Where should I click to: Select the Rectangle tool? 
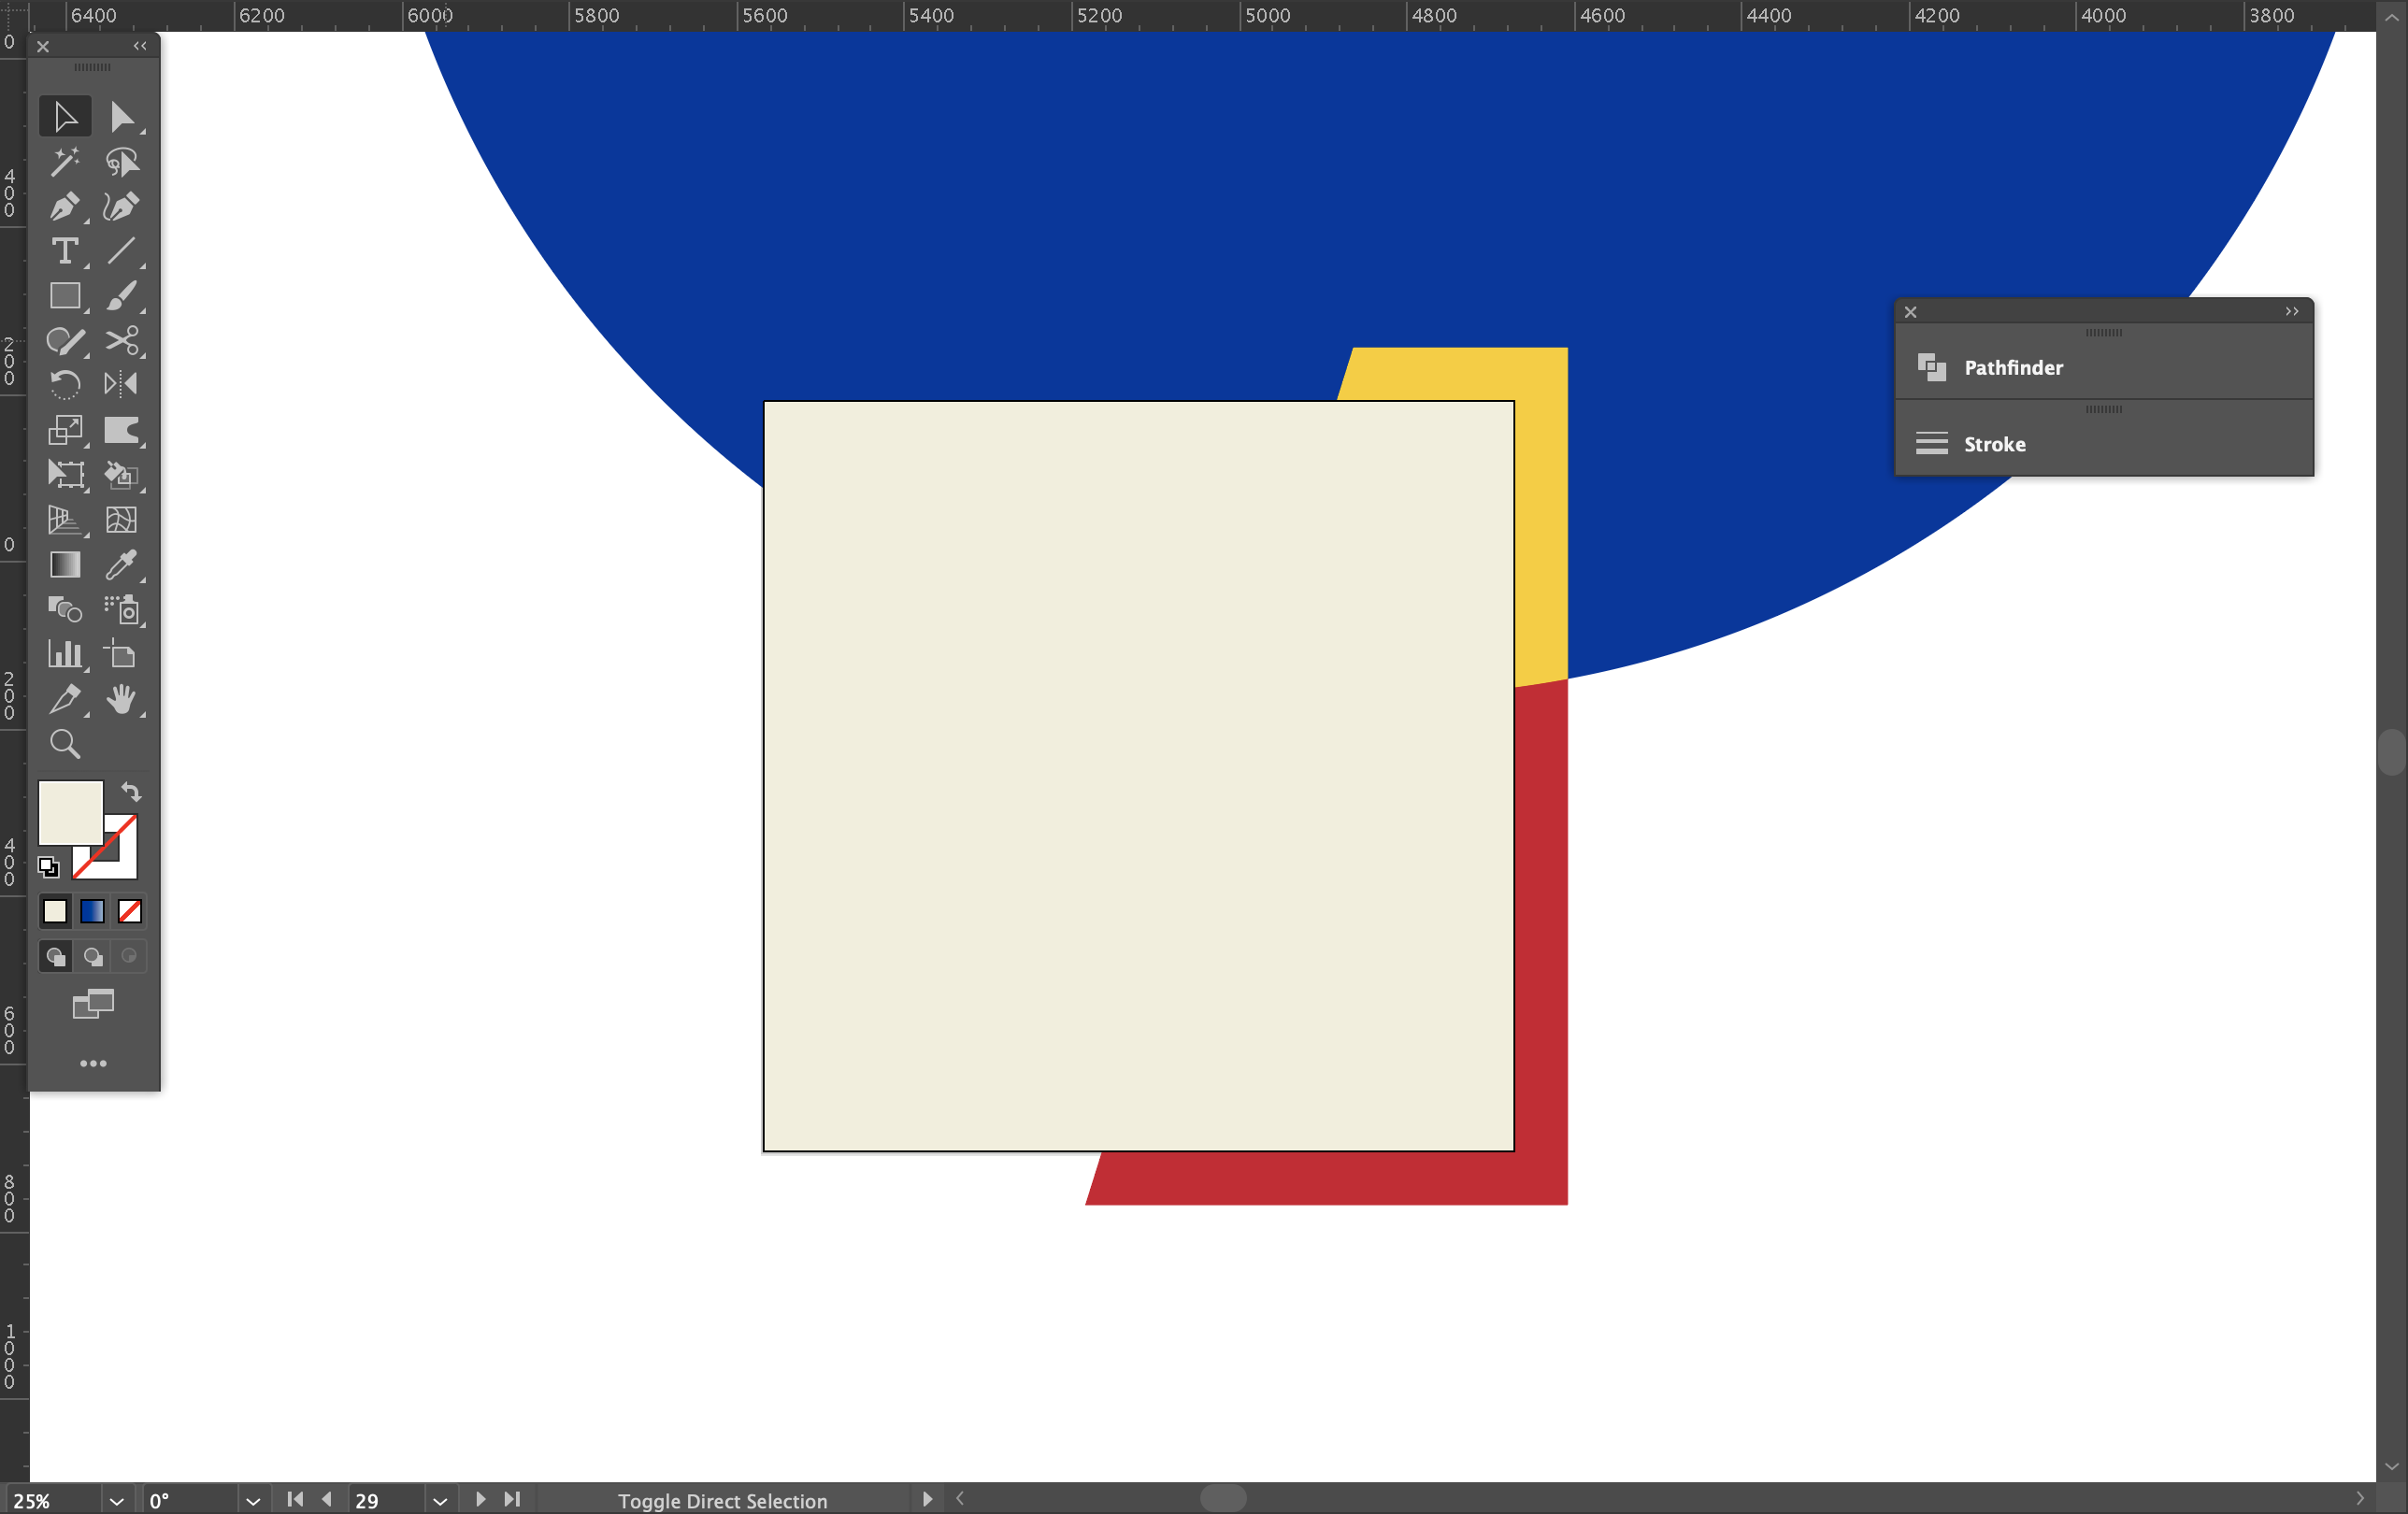pos(65,297)
